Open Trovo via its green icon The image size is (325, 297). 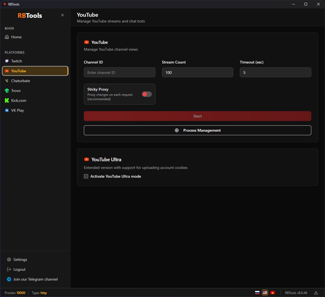click(7, 91)
